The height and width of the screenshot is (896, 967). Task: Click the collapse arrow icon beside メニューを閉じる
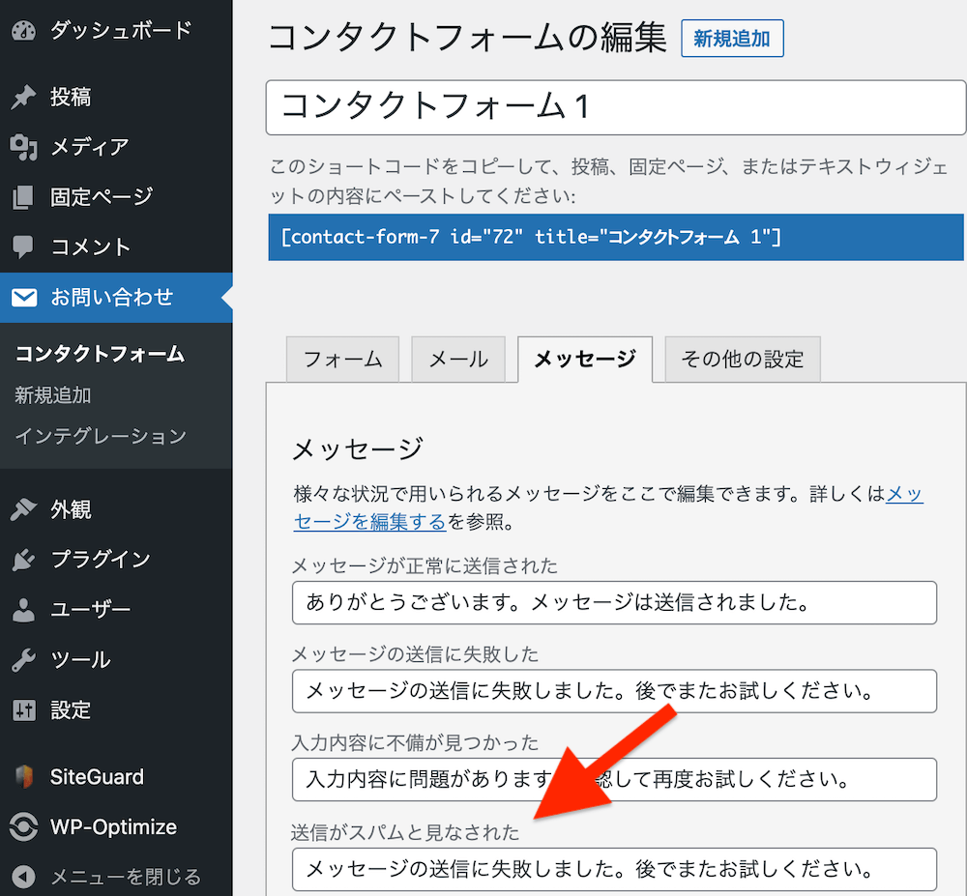(23, 877)
